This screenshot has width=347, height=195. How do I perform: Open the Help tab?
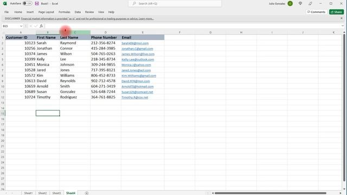pyautogui.click(x=111, y=12)
